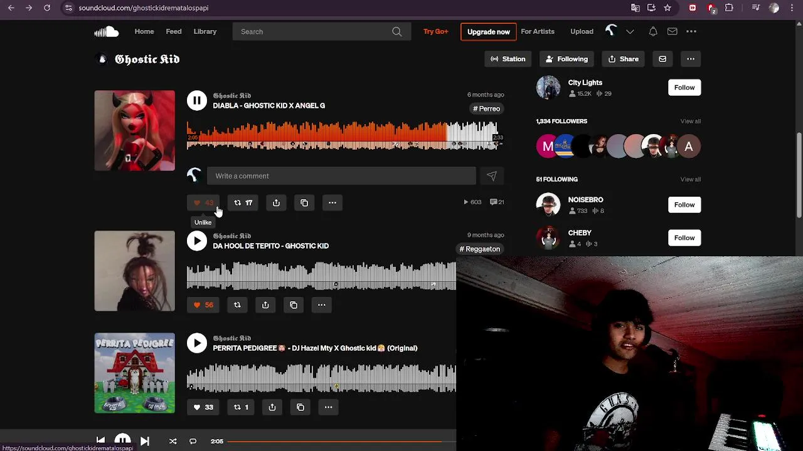Repost the DA HOOL DE TEPITO track
The image size is (803, 451).
click(x=237, y=305)
